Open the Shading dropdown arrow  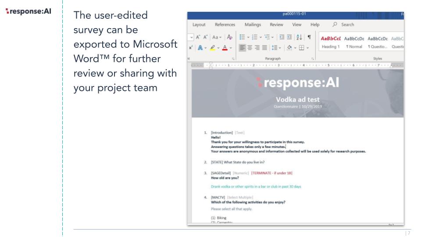point(295,48)
